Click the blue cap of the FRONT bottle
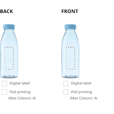Screen dimensions: 114x114 (x=70, y=27)
